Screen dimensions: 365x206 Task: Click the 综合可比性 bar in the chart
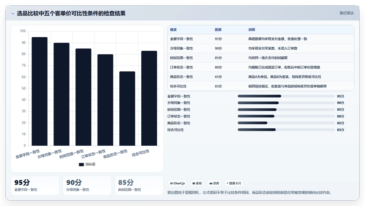pyautogui.click(x=149, y=98)
